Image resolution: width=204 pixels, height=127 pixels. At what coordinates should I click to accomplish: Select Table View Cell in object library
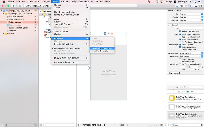(186, 116)
